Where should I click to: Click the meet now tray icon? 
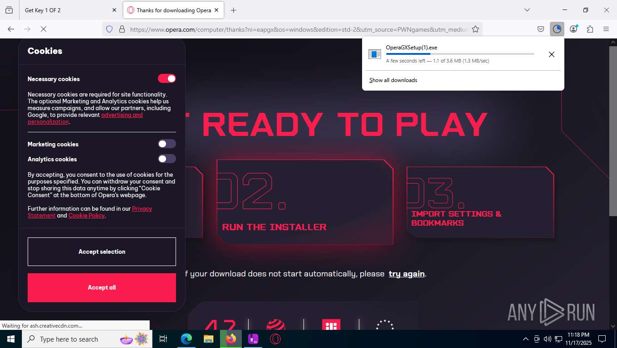537,339
